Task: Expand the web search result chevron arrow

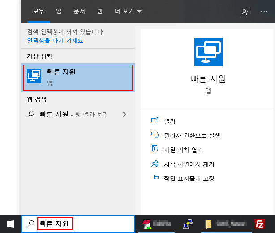Action: tap(125, 114)
